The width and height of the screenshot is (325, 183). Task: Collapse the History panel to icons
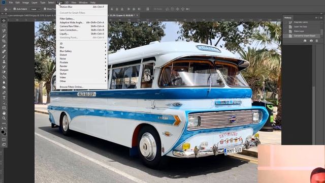coord(316,18)
